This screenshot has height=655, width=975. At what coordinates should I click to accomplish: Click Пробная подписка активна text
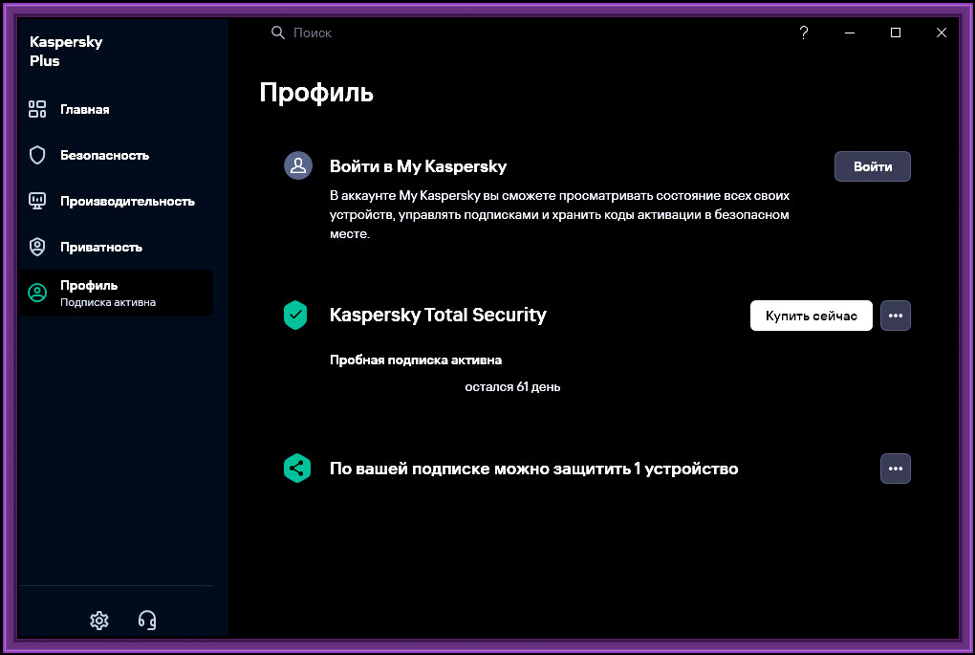pyautogui.click(x=416, y=360)
